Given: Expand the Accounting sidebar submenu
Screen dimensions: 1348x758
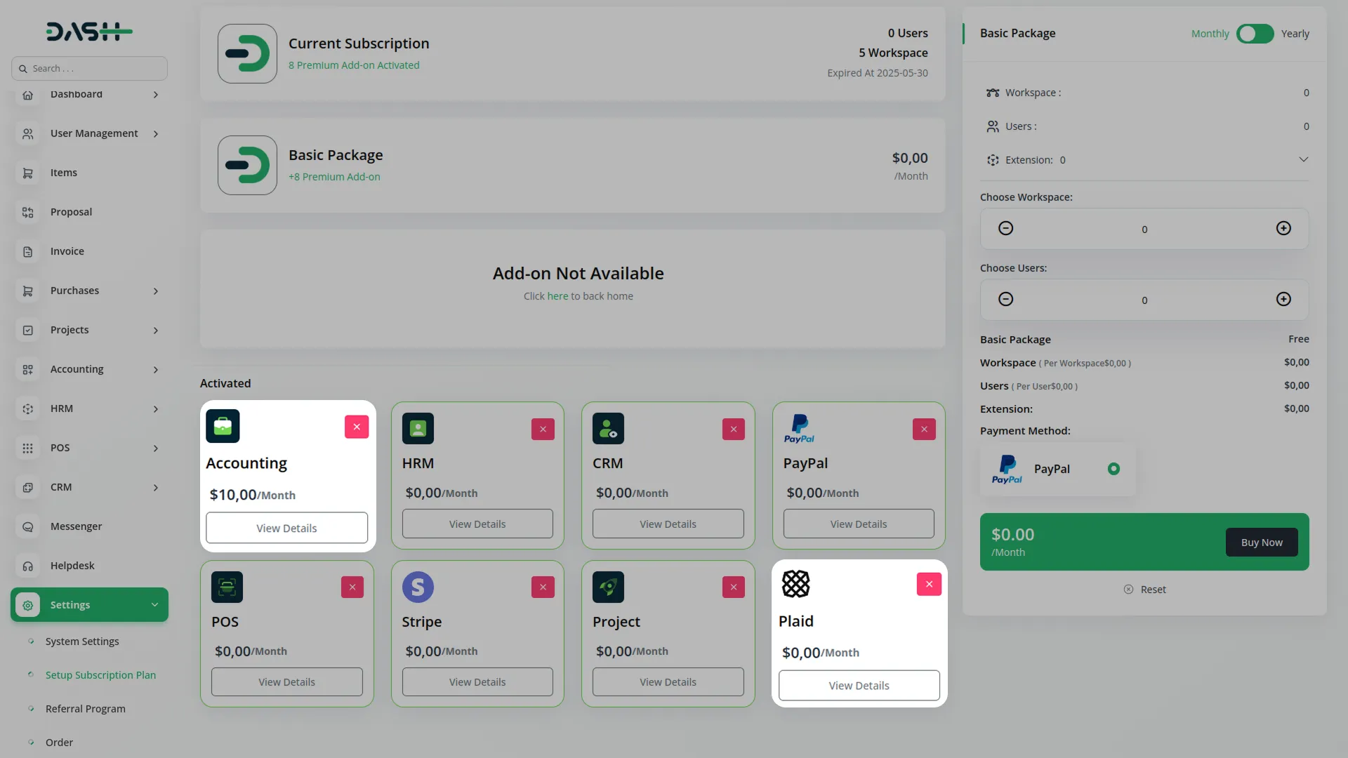Looking at the screenshot, I should (155, 370).
